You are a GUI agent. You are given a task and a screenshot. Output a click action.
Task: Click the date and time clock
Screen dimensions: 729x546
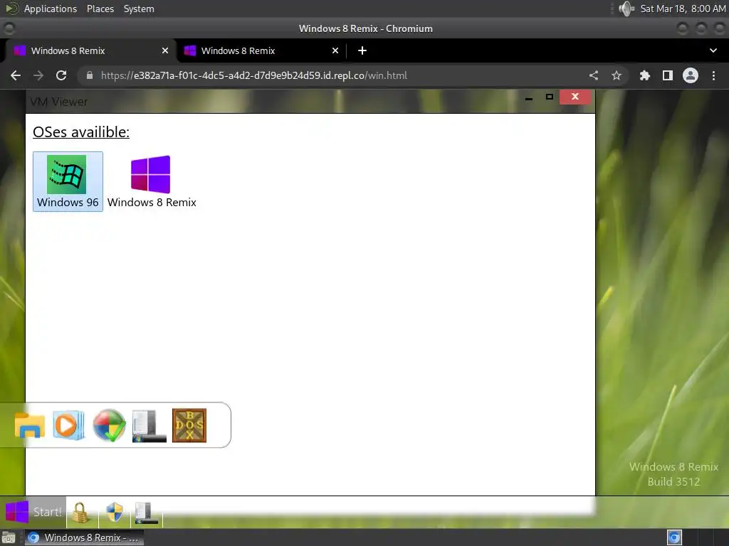click(x=683, y=9)
